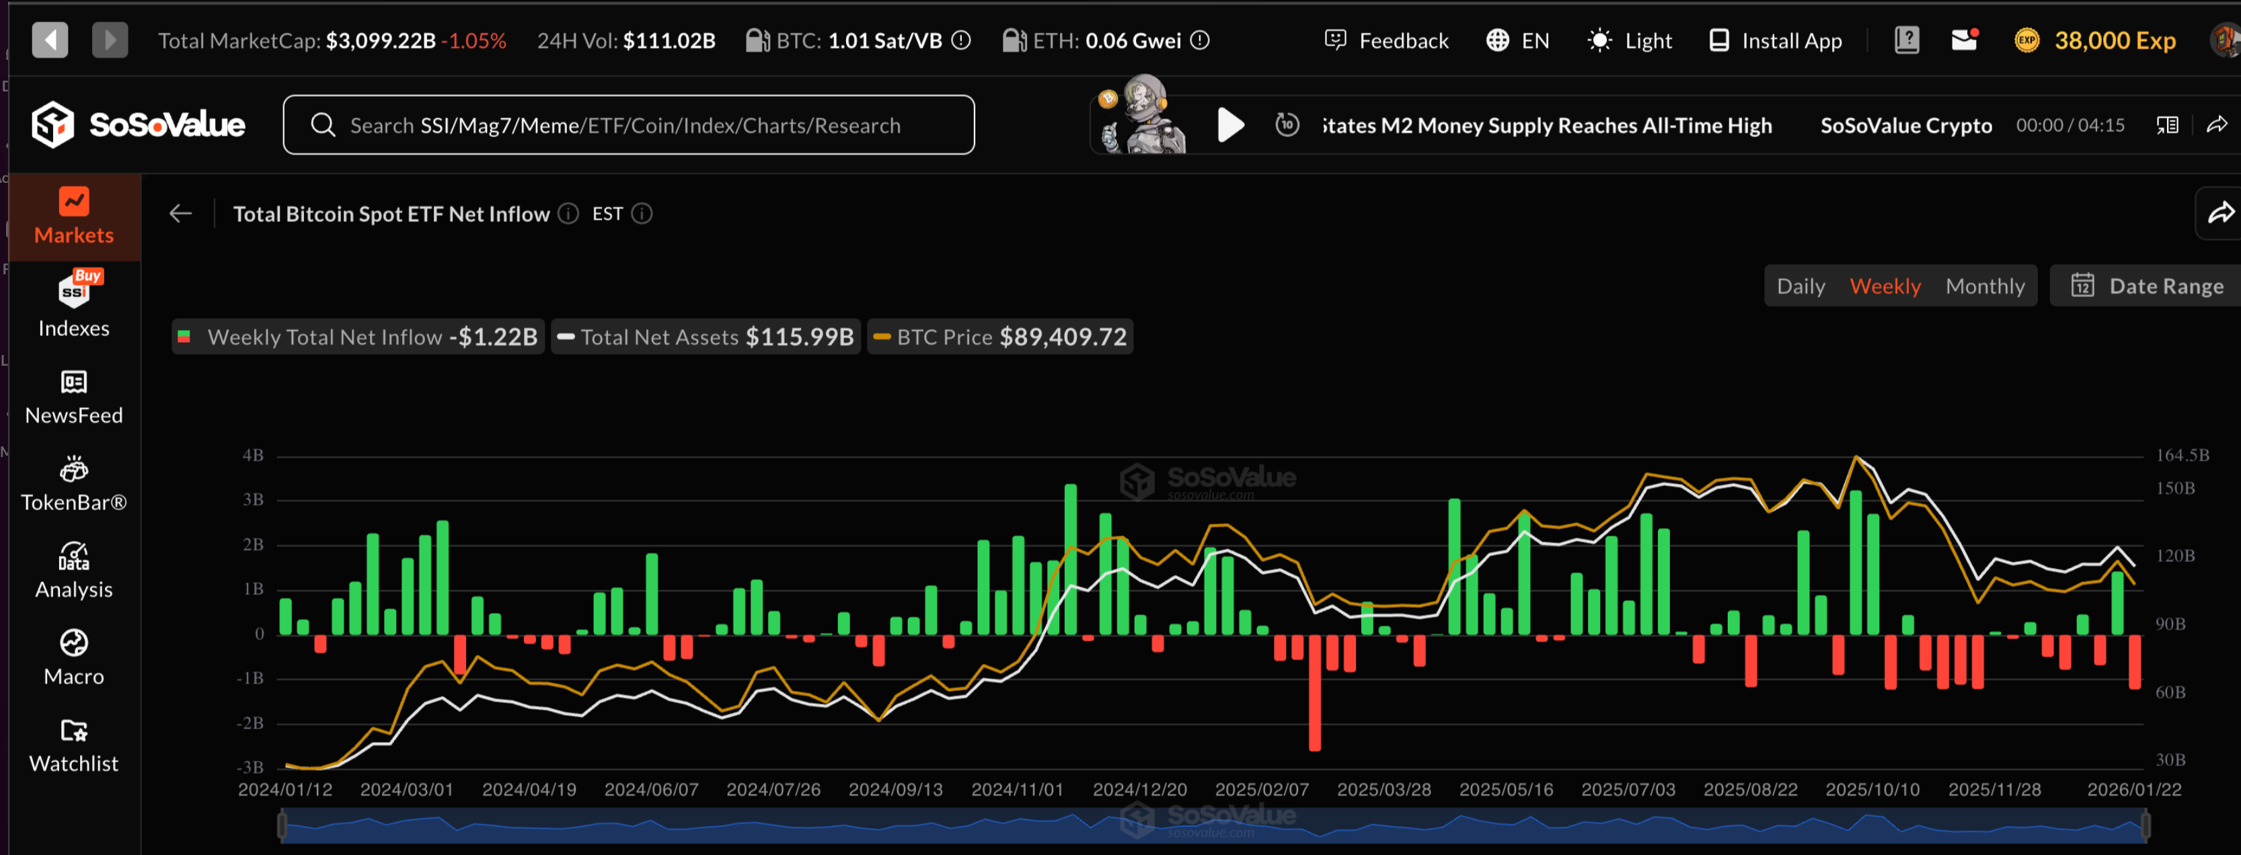
Task: Open the Watchlist sidebar item
Action: [74, 745]
